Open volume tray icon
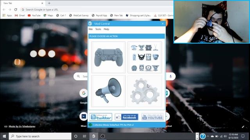 [225, 136]
